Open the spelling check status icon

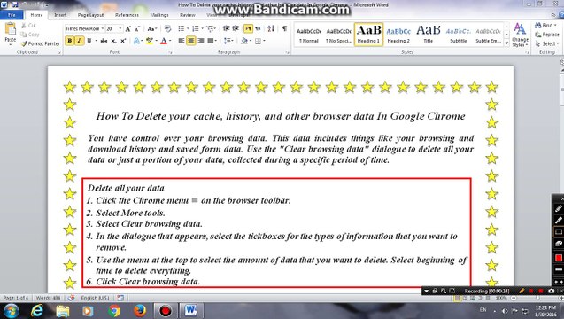click(71, 298)
